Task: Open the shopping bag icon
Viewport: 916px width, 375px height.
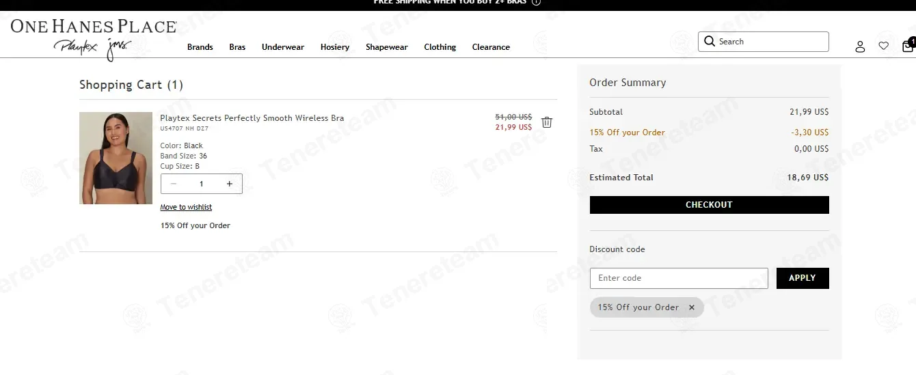Action: 908,46
